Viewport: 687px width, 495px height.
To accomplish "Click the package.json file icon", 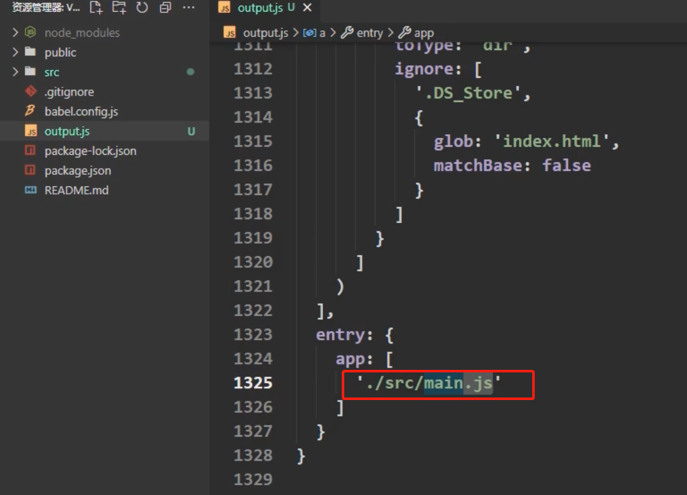I will (31, 170).
